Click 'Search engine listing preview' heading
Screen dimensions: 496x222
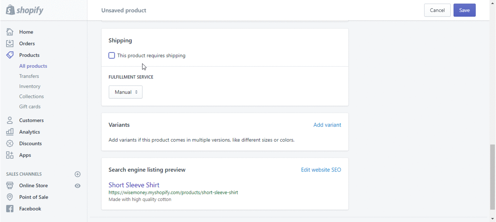(x=147, y=170)
